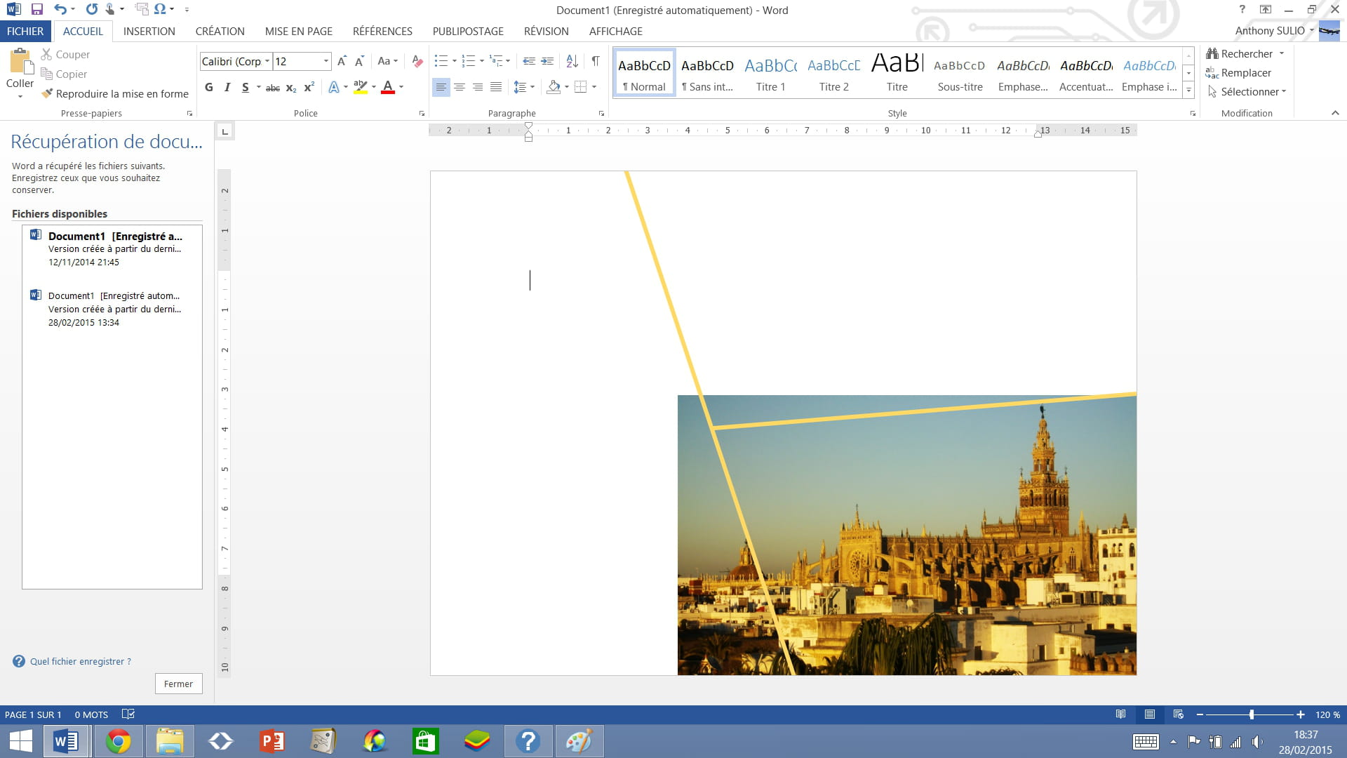Open the INSERTION ribbon tab
This screenshot has width=1347, height=758.
point(149,31)
